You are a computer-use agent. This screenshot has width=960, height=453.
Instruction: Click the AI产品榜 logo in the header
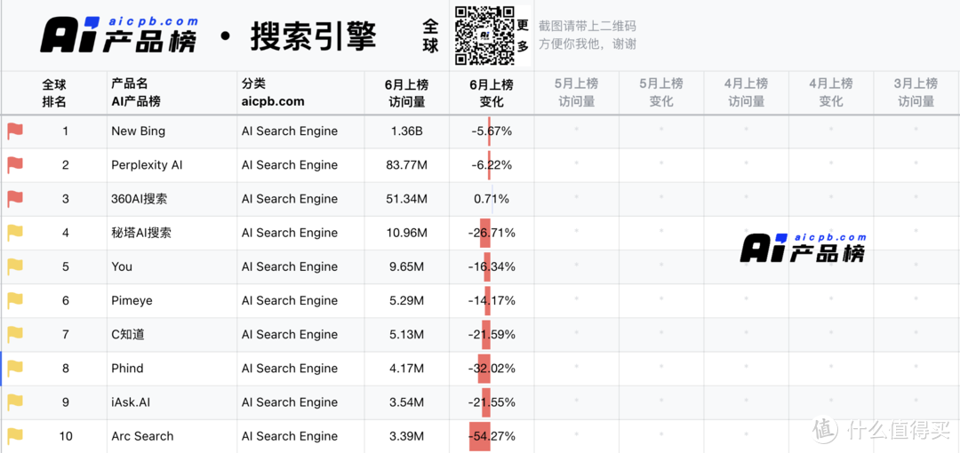click(119, 35)
